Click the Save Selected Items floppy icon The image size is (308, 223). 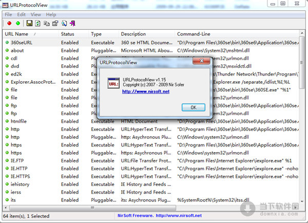(29, 24)
